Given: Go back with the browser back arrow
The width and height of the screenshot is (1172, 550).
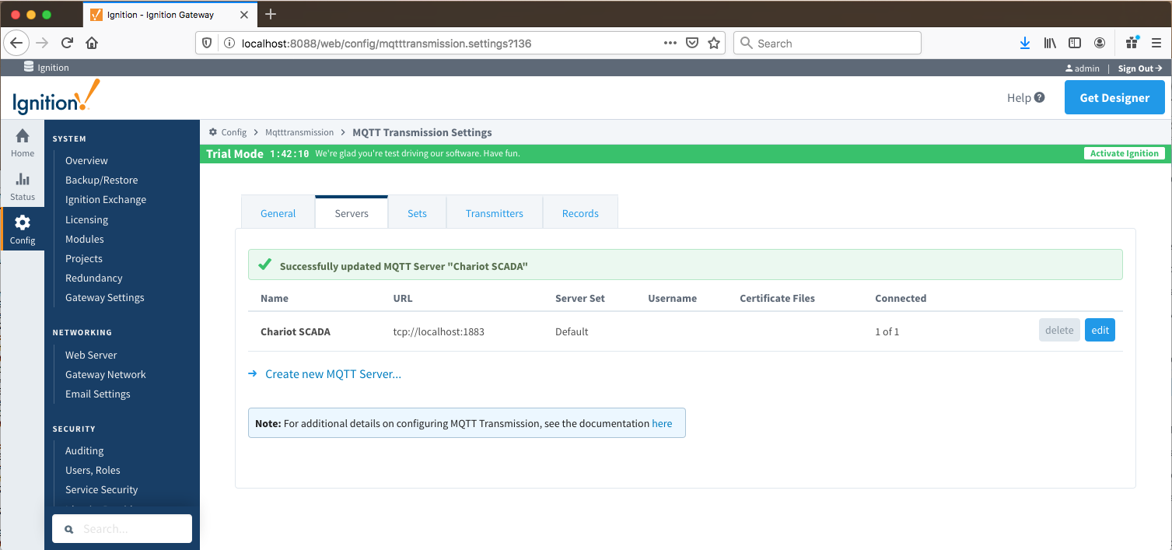Looking at the screenshot, I should tap(17, 44).
